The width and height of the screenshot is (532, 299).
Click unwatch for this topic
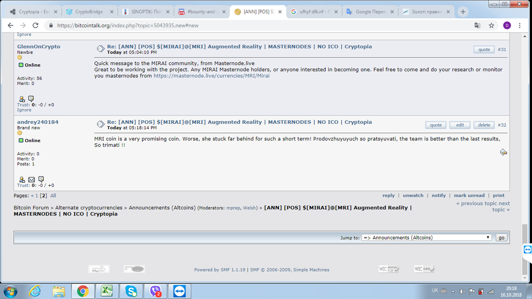(x=413, y=196)
